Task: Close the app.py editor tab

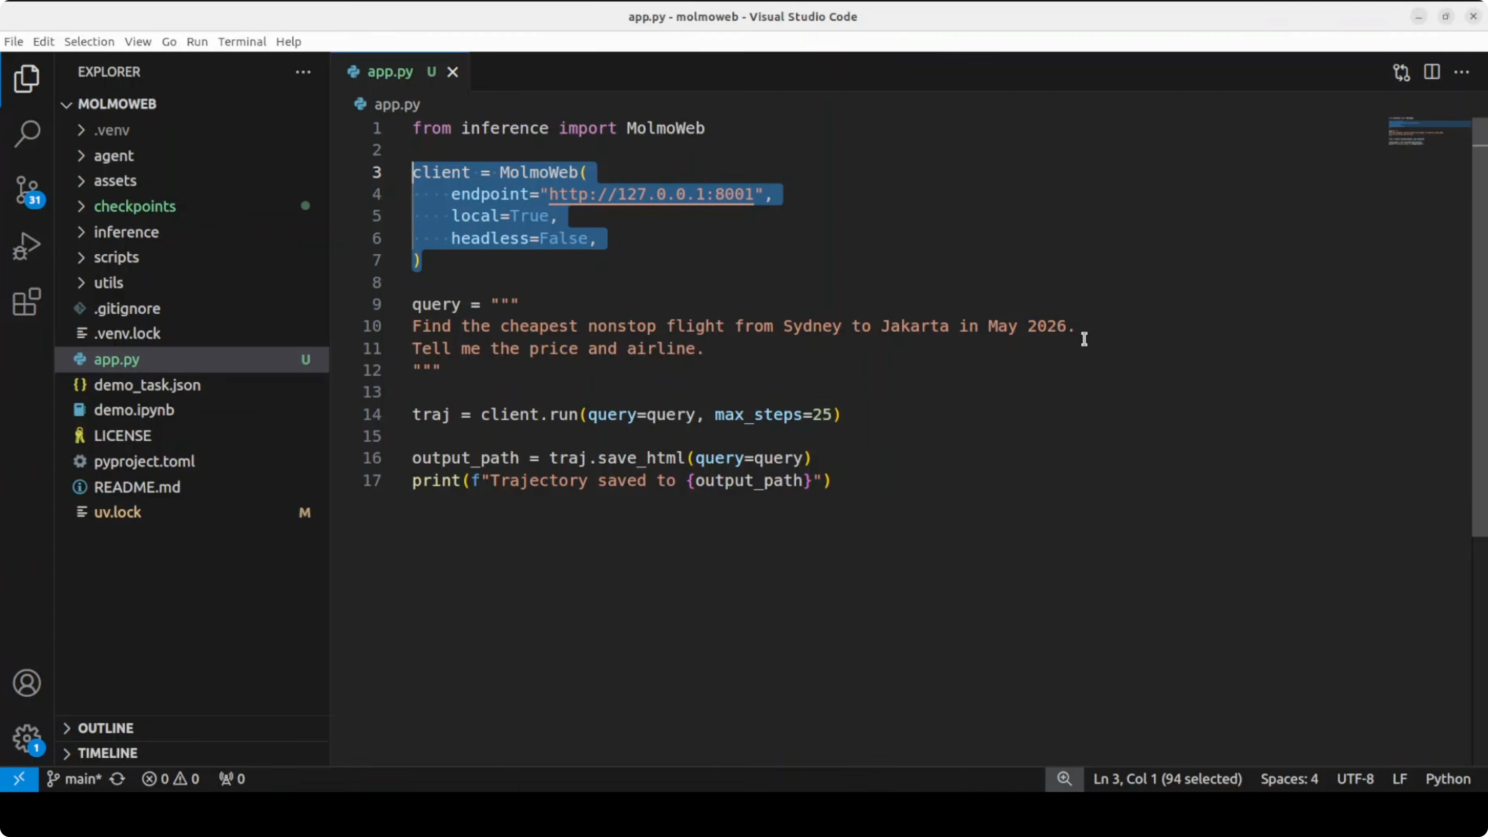Action: (x=453, y=72)
